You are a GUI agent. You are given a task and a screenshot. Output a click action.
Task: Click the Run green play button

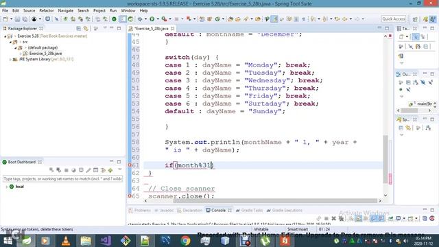[152, 19]
